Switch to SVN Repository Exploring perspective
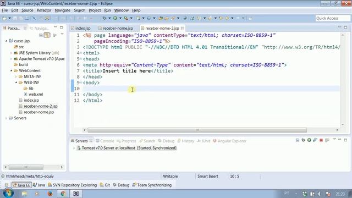This screenshot has width=352, height=198. click(73, 185)
